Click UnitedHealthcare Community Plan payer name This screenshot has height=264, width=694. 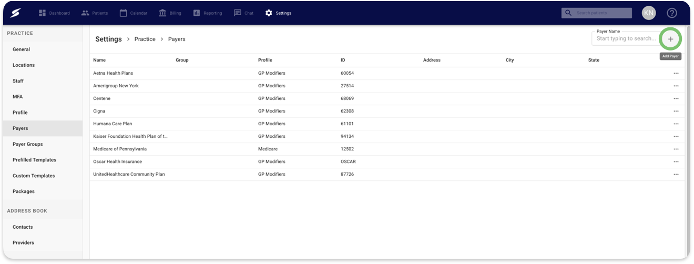click(129, 174)
